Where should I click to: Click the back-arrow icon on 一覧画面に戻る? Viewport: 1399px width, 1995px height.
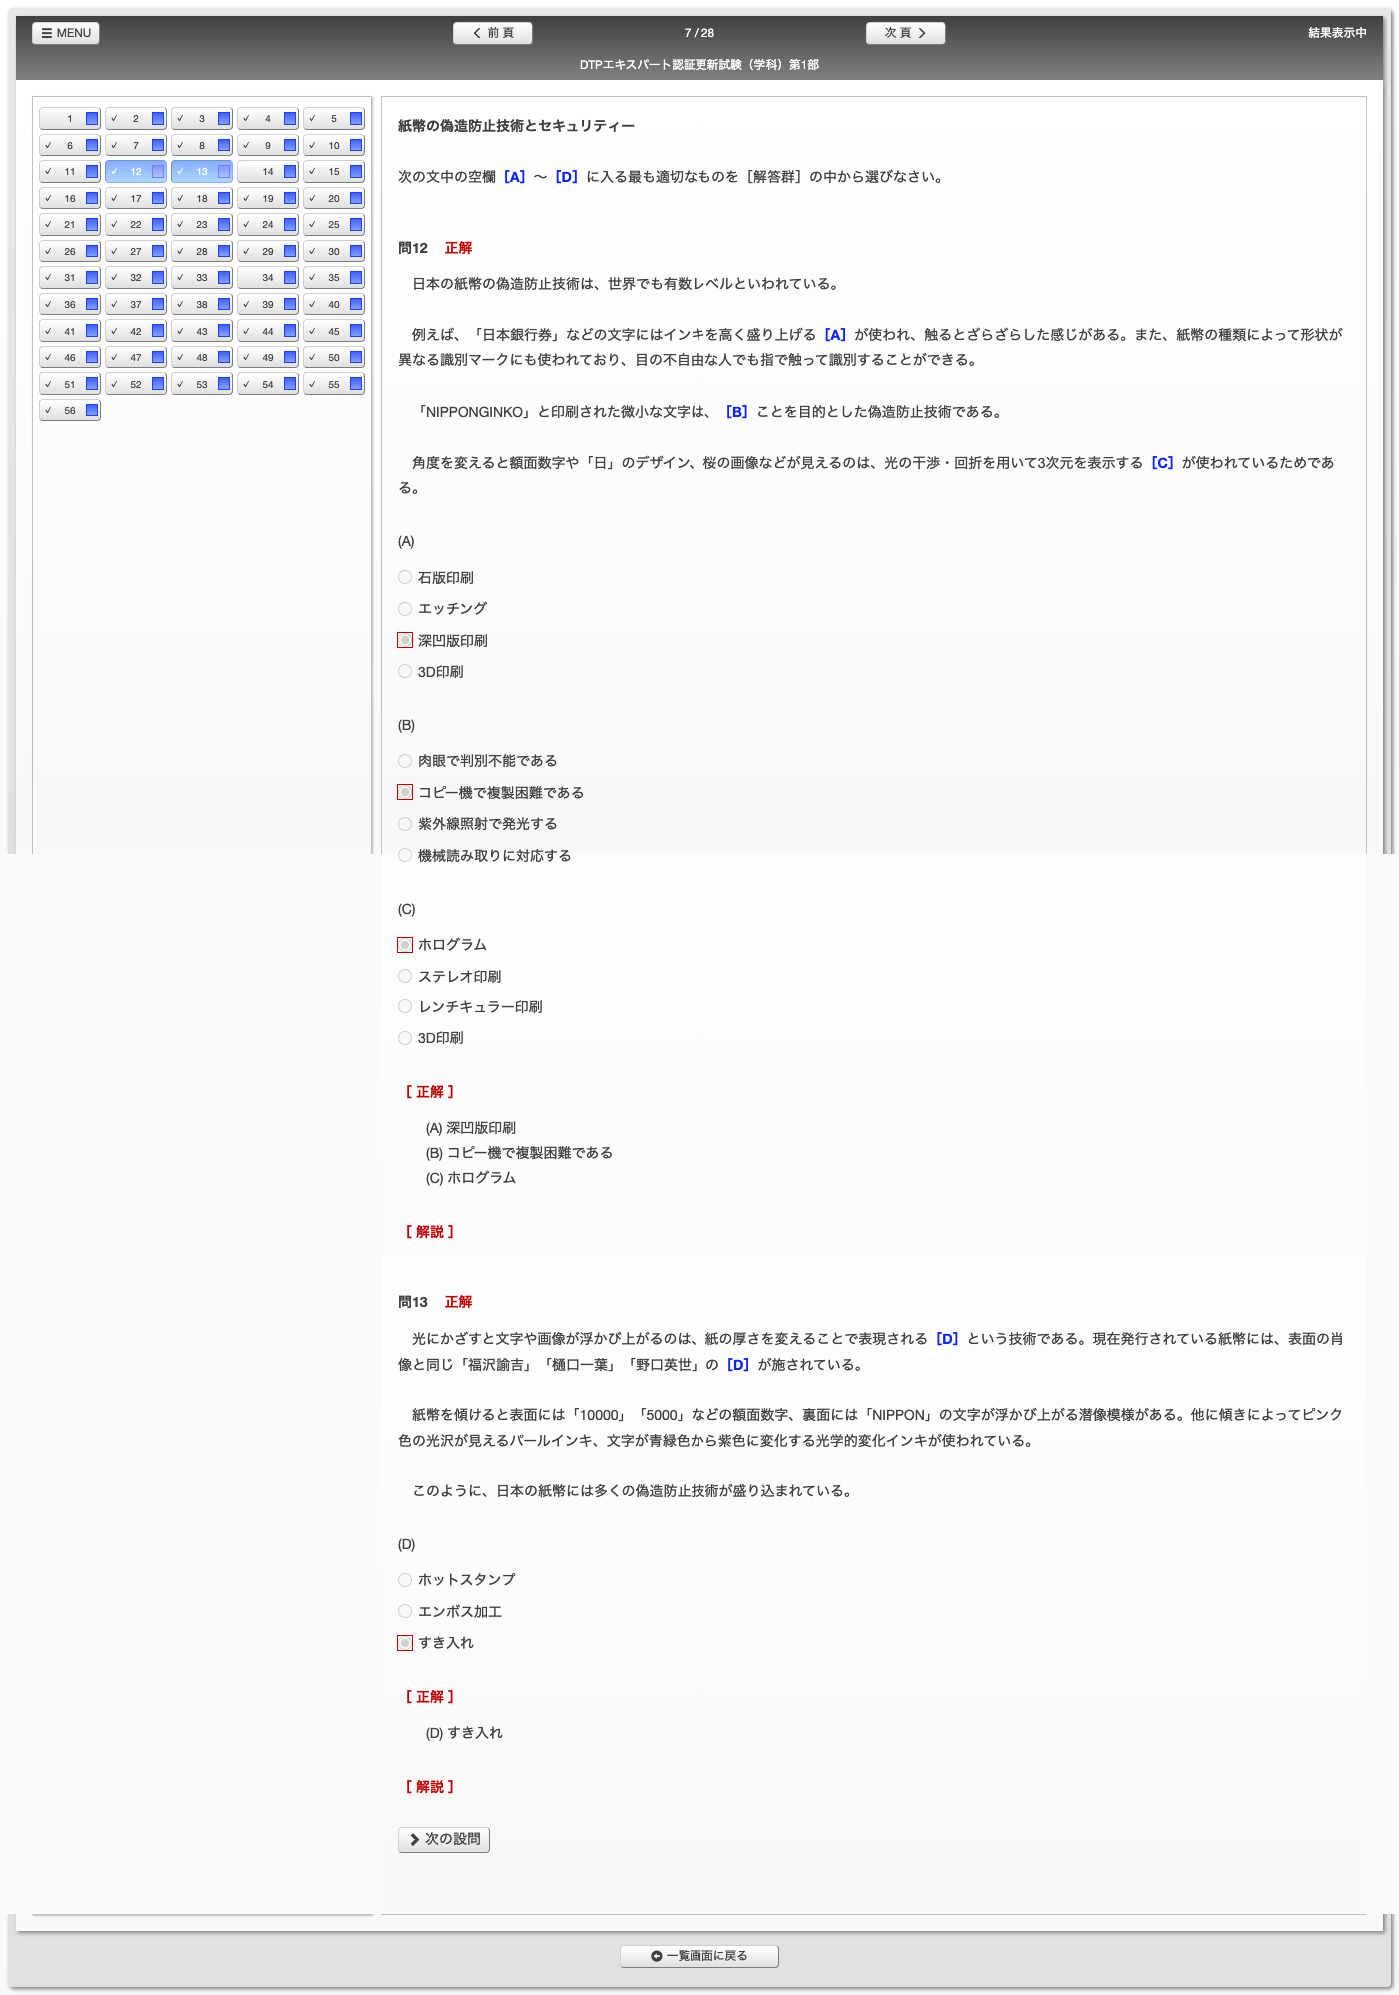coord(656,1956)
